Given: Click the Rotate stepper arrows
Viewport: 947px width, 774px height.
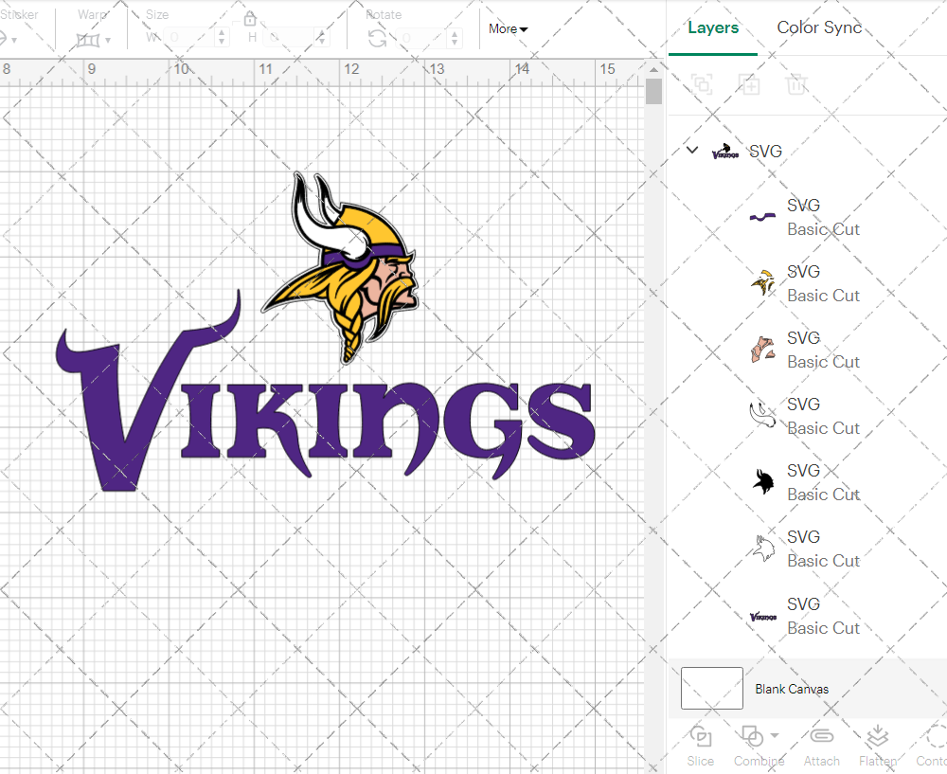Looking at the screenshot, I should [455, 38].
